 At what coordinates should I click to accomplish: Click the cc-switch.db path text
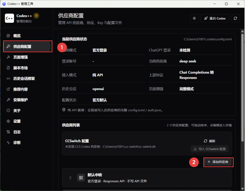[129, 147]
